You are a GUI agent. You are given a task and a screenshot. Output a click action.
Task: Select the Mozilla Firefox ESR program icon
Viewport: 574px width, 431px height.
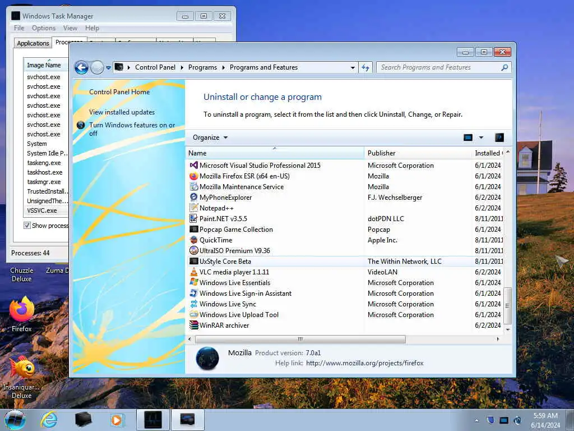click(x=193, y=176)
